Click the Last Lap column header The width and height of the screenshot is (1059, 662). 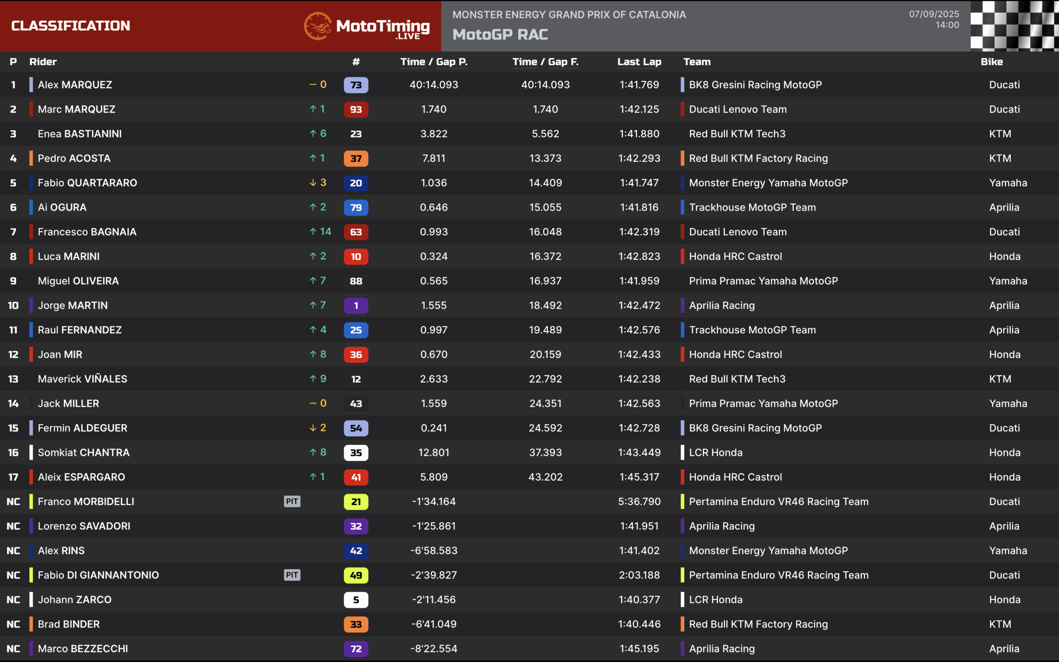[639, 62]
